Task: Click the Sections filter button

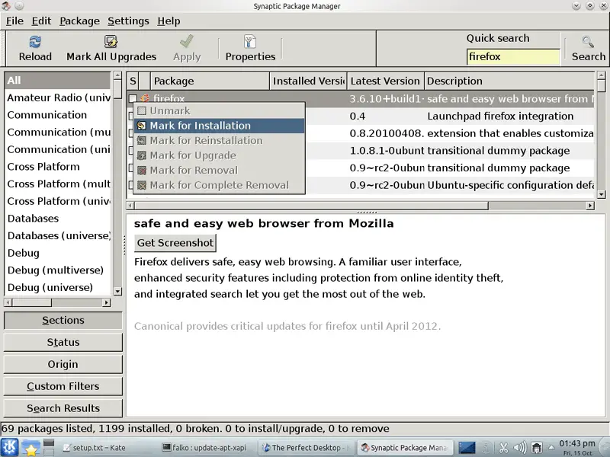Action: click(x=63, y=320)
